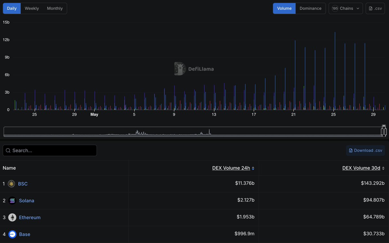Focus the Search input field
Viewport: 389px width, 243px height.
(x=50, y=151)
